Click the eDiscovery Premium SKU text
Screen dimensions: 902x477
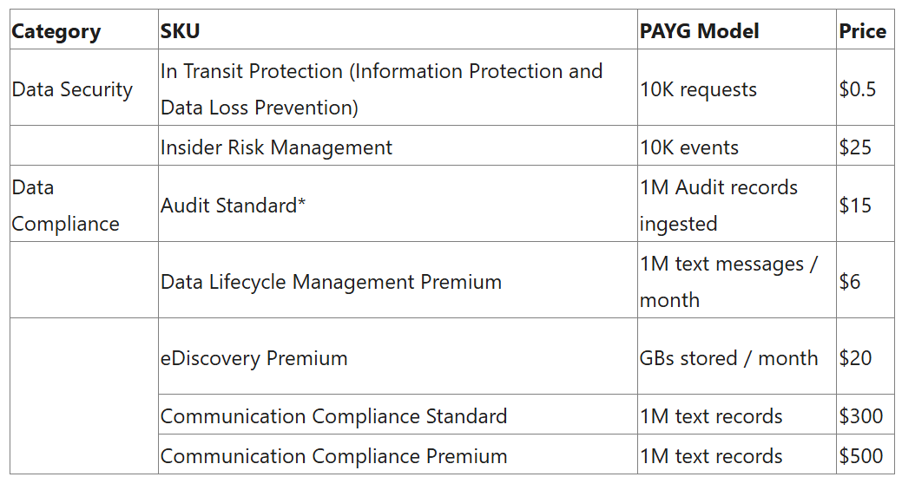[x=253, y=358]
